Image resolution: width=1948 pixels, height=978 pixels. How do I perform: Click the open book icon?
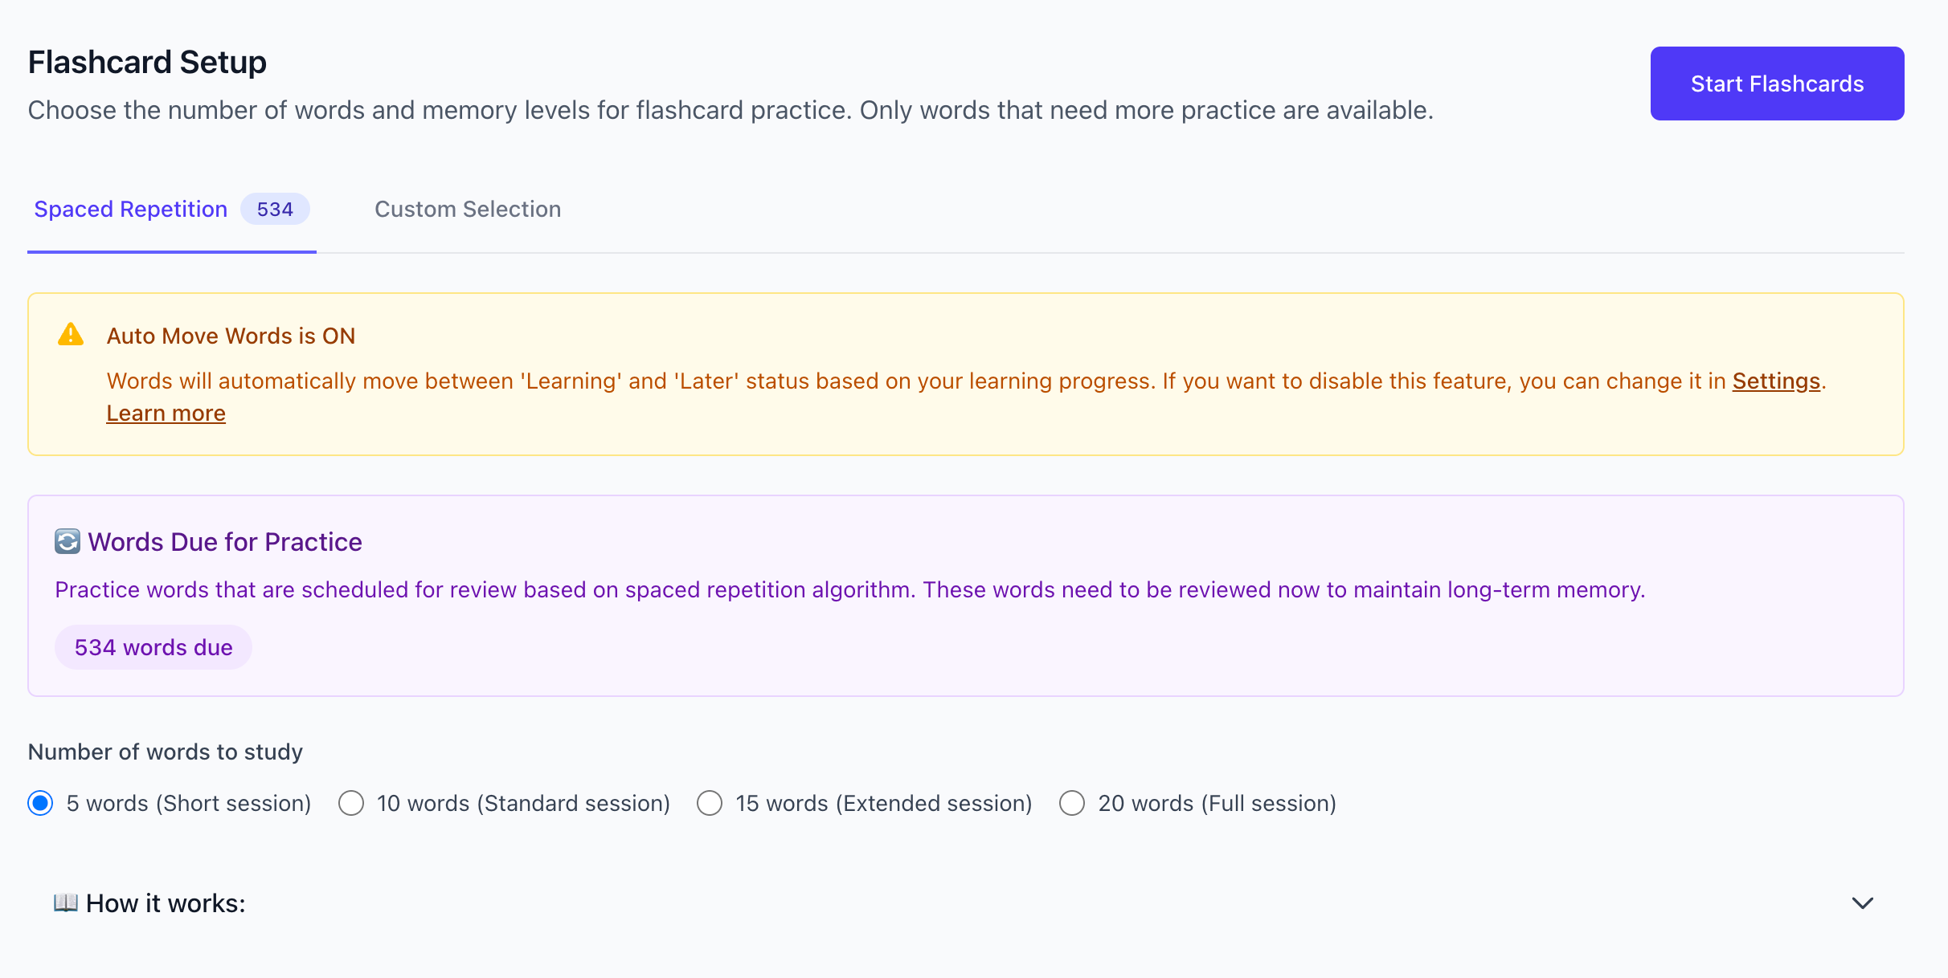[x=66, y=903]
